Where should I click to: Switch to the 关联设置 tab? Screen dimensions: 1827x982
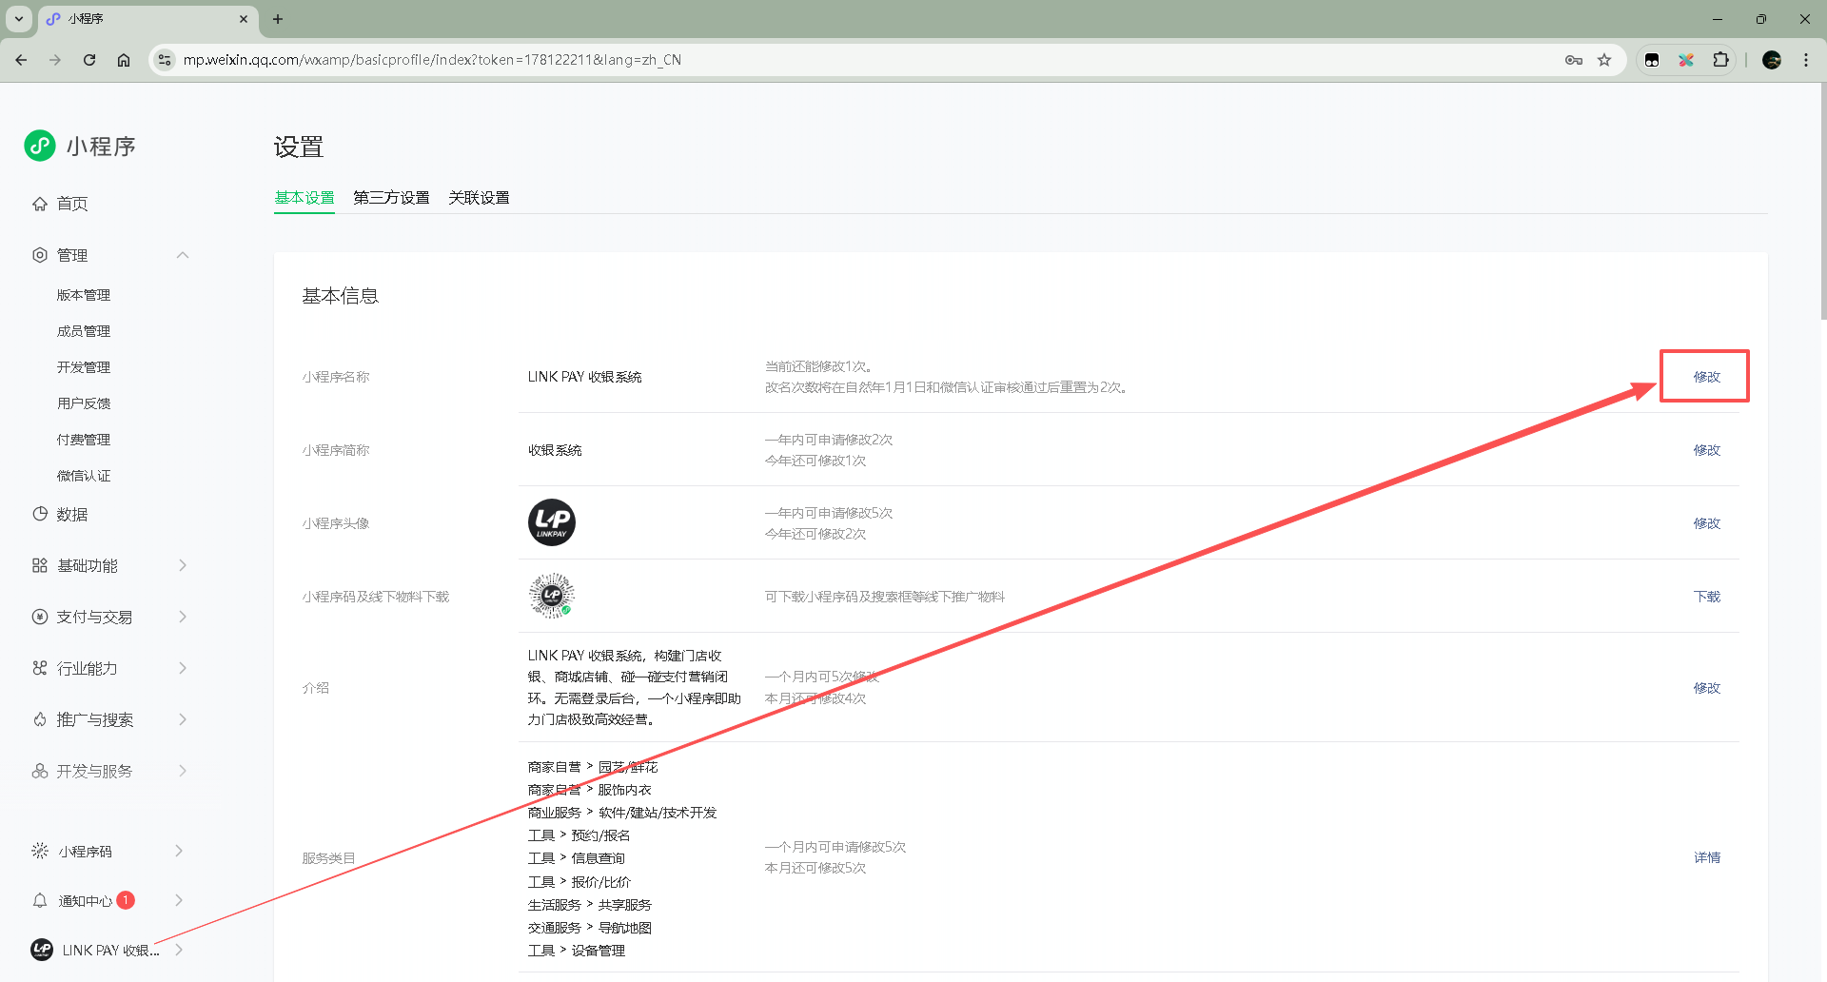tap(479, 198)
